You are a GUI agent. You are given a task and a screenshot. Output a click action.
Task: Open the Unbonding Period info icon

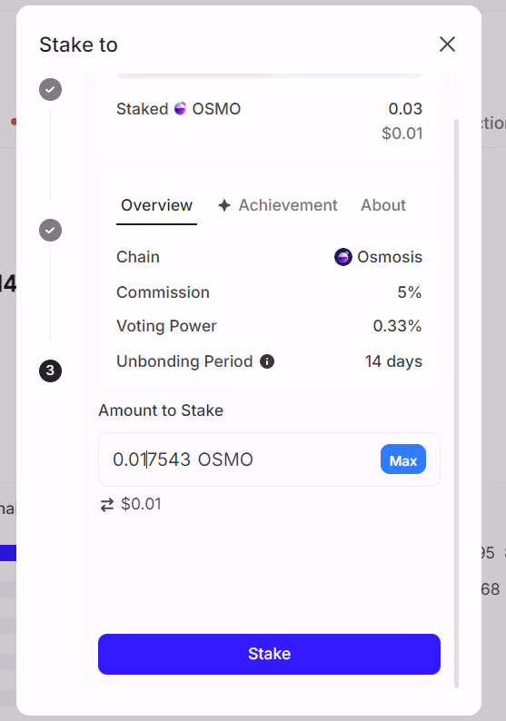[267, 361]
